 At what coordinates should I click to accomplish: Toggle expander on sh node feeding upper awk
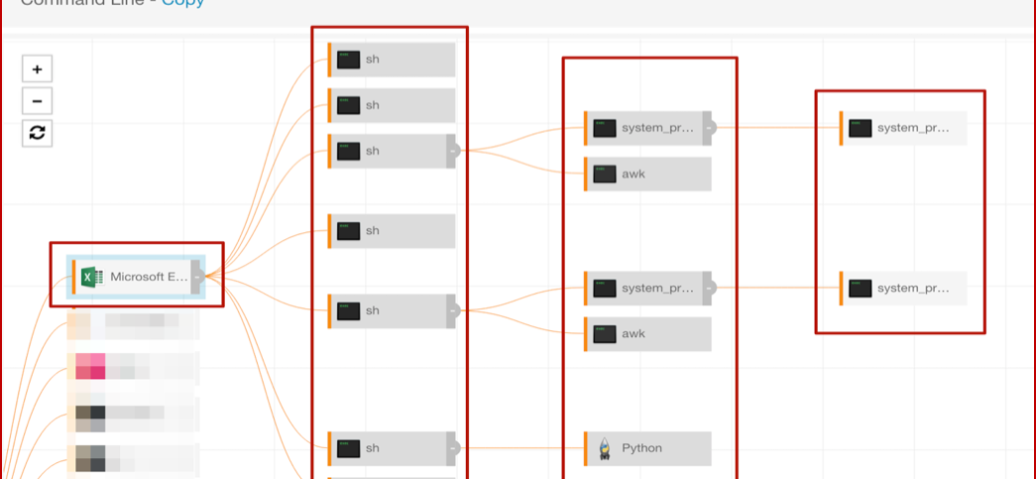pos(453,151)
